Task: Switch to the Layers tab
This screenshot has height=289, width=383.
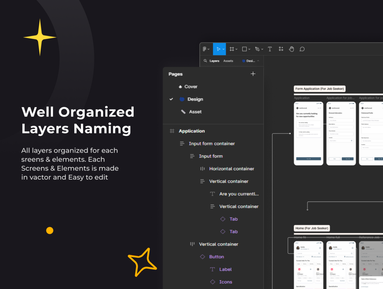Action: pyautogui.click(x=215, y=61)
